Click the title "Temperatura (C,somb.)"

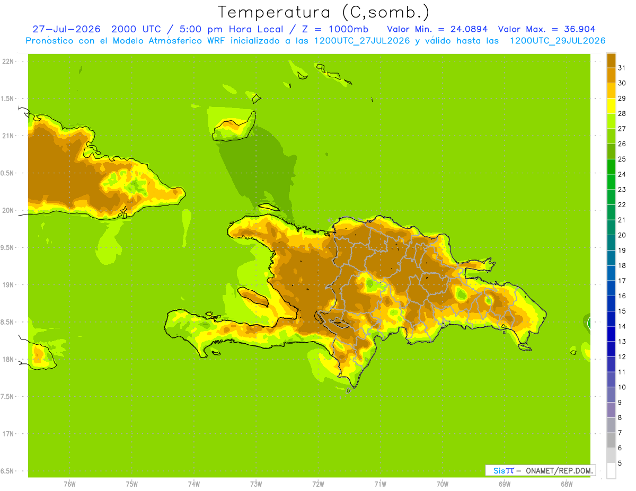pos(324,12)
